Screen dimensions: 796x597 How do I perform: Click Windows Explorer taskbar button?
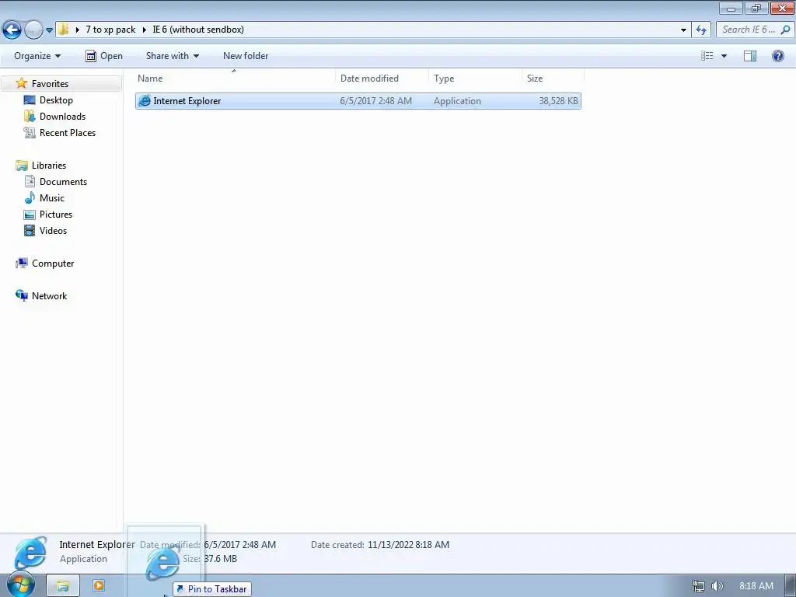tap(62, 586)
